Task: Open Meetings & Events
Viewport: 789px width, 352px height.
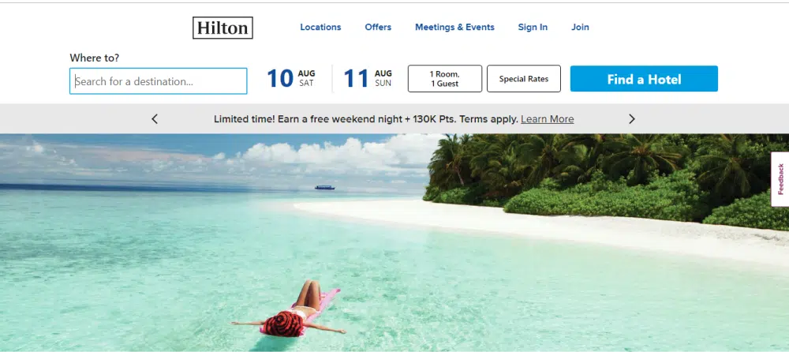Action: (x=455, y=27)
